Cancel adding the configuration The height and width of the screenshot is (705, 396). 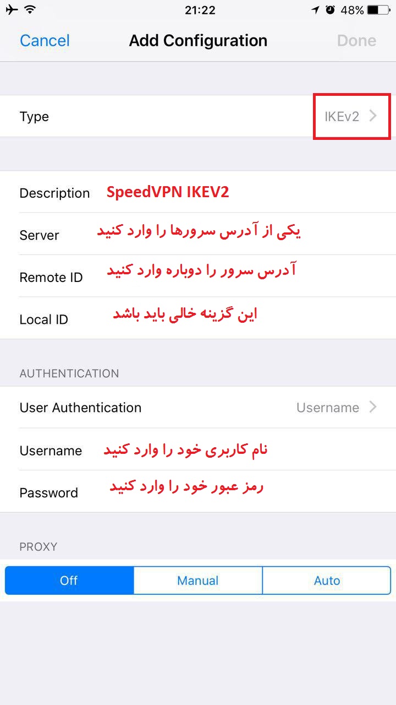pos(45,41)
